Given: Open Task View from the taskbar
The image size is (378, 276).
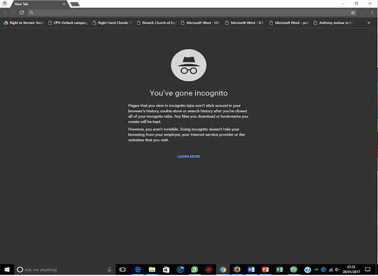Looking at the screenshot, I should click(123, 270).
